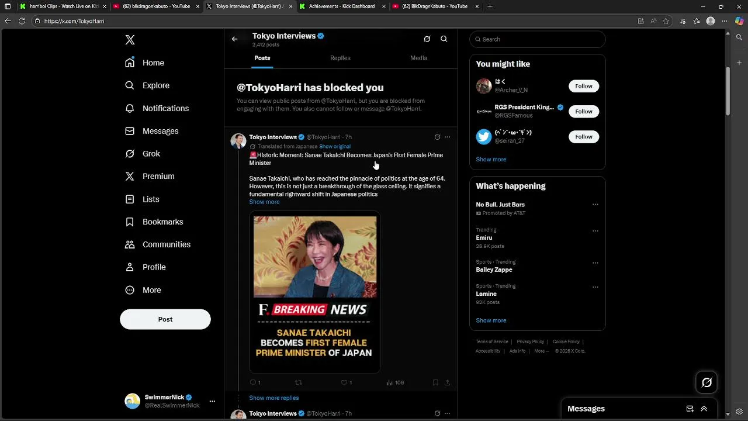Expand the Messages drawer with the double chevron
This screenshot has width=748, height=421.
(704, 409)
